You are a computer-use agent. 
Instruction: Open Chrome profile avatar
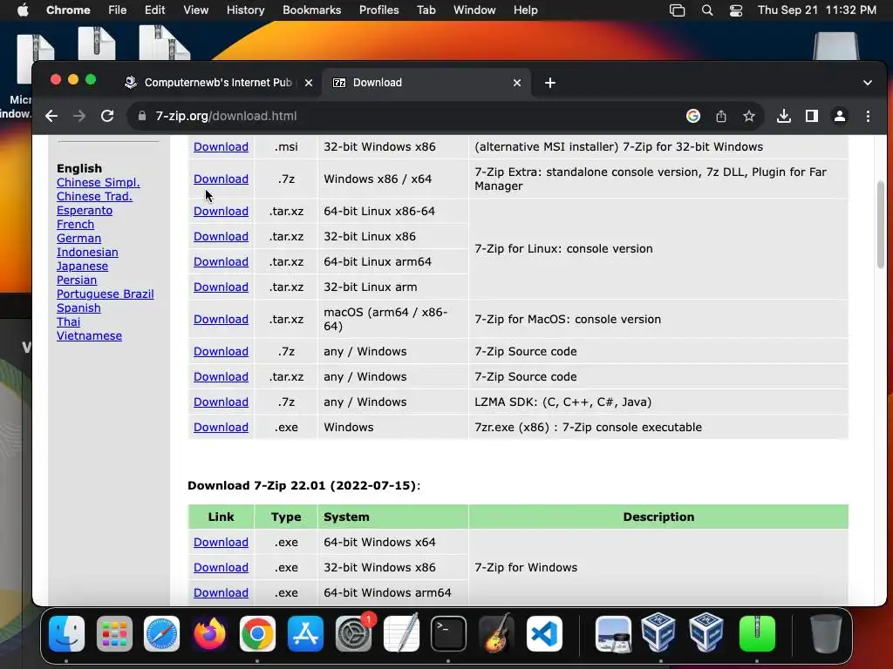pos(840,116)
